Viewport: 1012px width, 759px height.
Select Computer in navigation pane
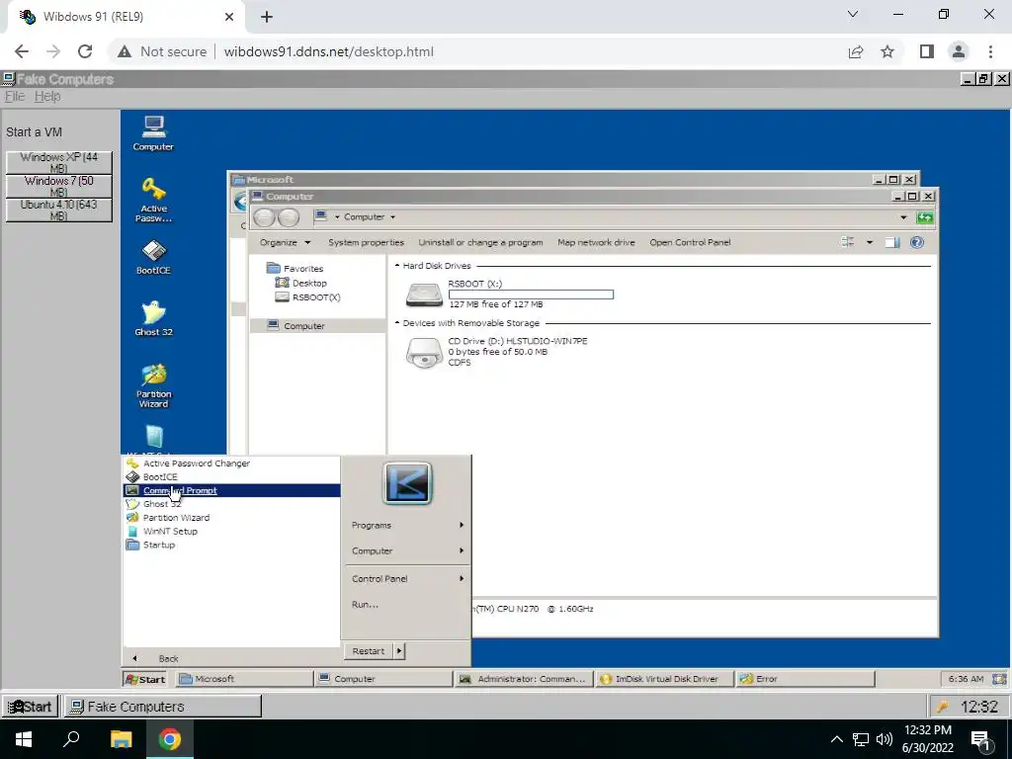[317, 326]
